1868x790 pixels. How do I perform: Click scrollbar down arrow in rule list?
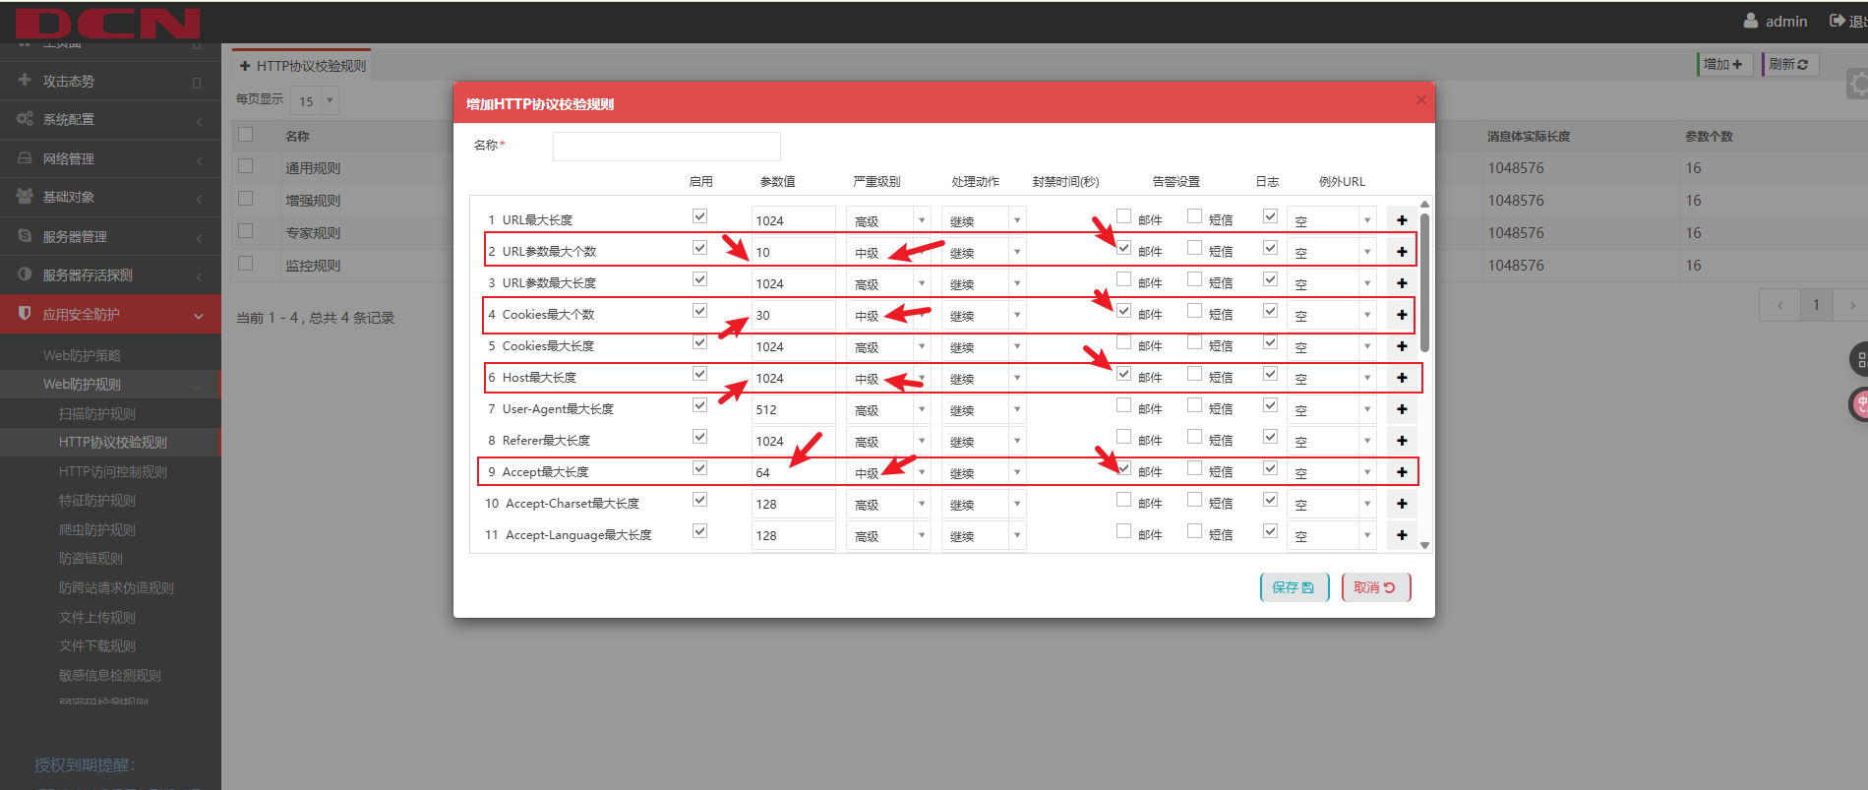tap(1424, 545)
